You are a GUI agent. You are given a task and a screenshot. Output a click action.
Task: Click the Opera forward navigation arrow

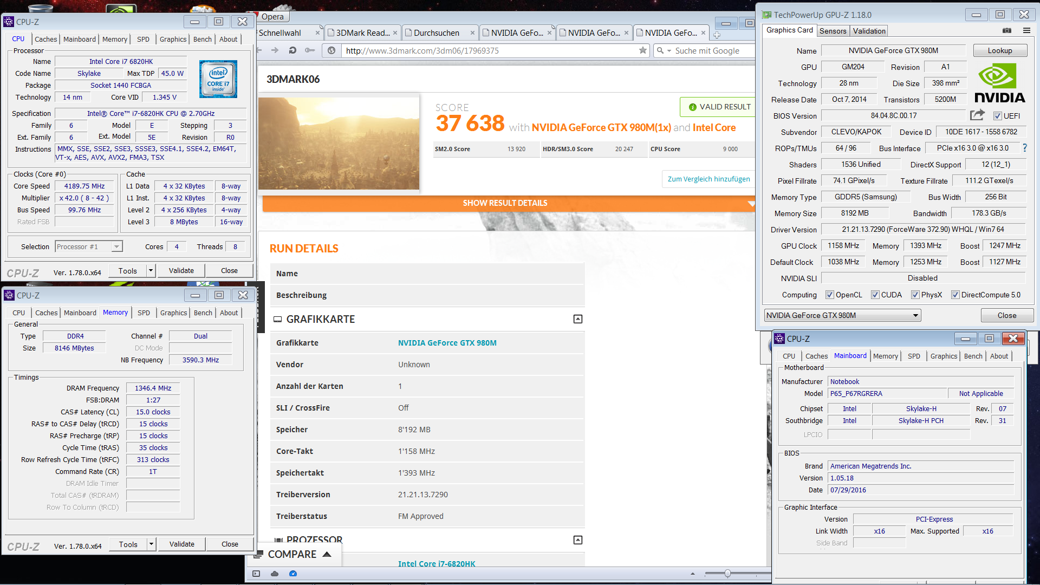275,50
